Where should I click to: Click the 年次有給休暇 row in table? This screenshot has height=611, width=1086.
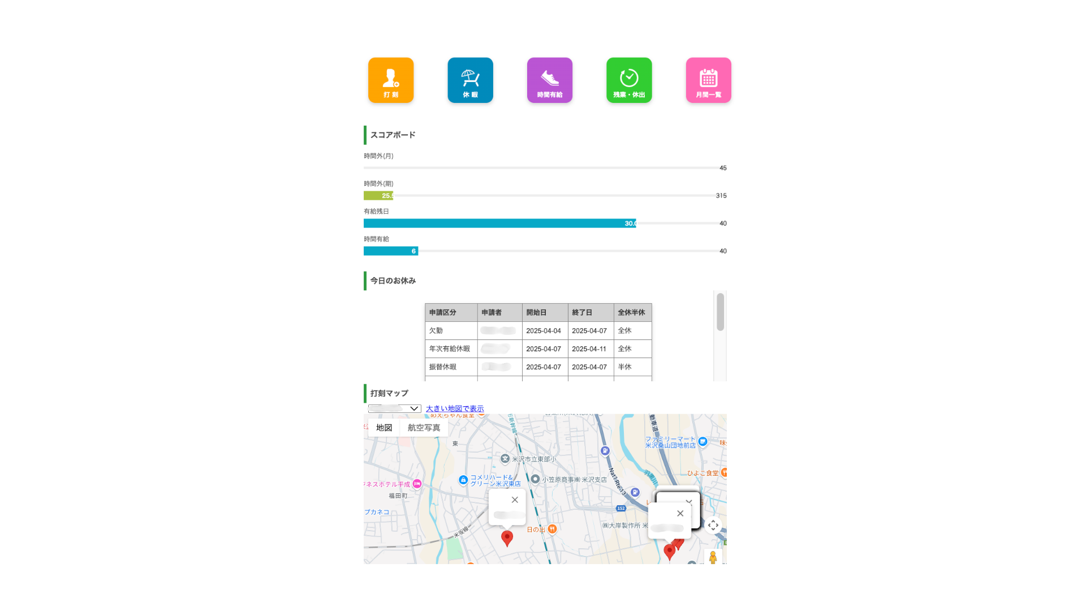(x=450, y=349)
